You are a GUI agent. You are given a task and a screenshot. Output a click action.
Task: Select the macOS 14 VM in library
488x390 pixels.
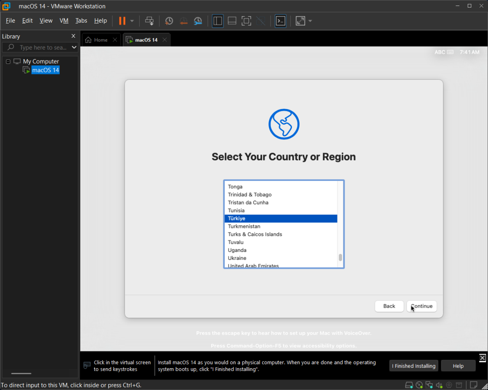pyautogui.click(x=45, y=70)
